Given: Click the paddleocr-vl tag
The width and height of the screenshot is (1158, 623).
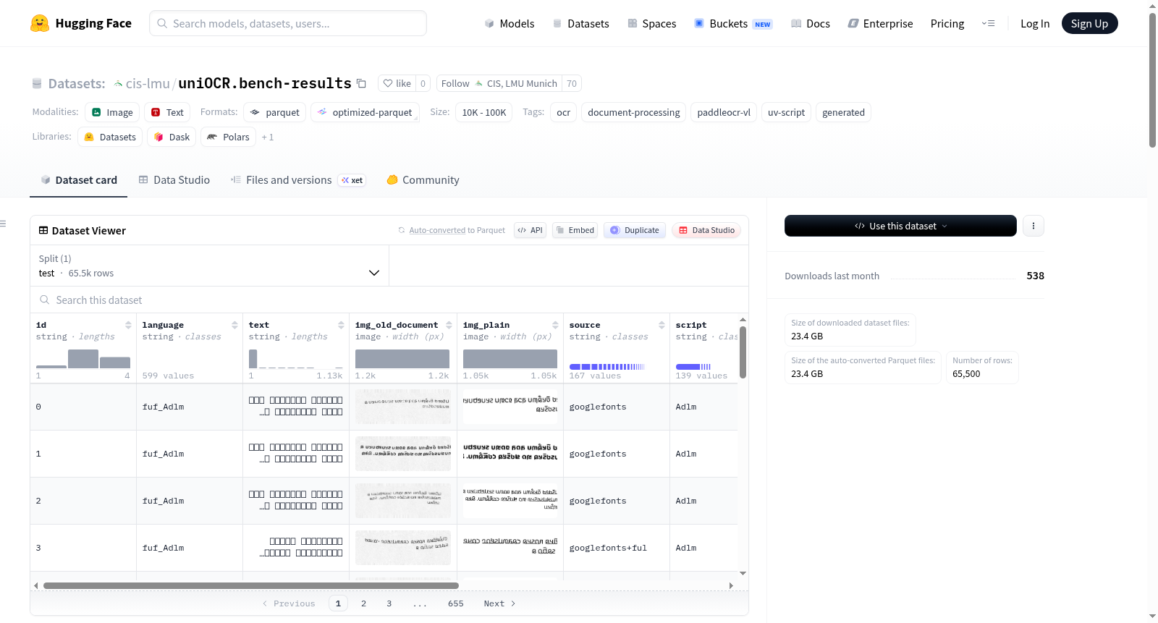Looking at the screenshot, I should click(x=724, y=112).
